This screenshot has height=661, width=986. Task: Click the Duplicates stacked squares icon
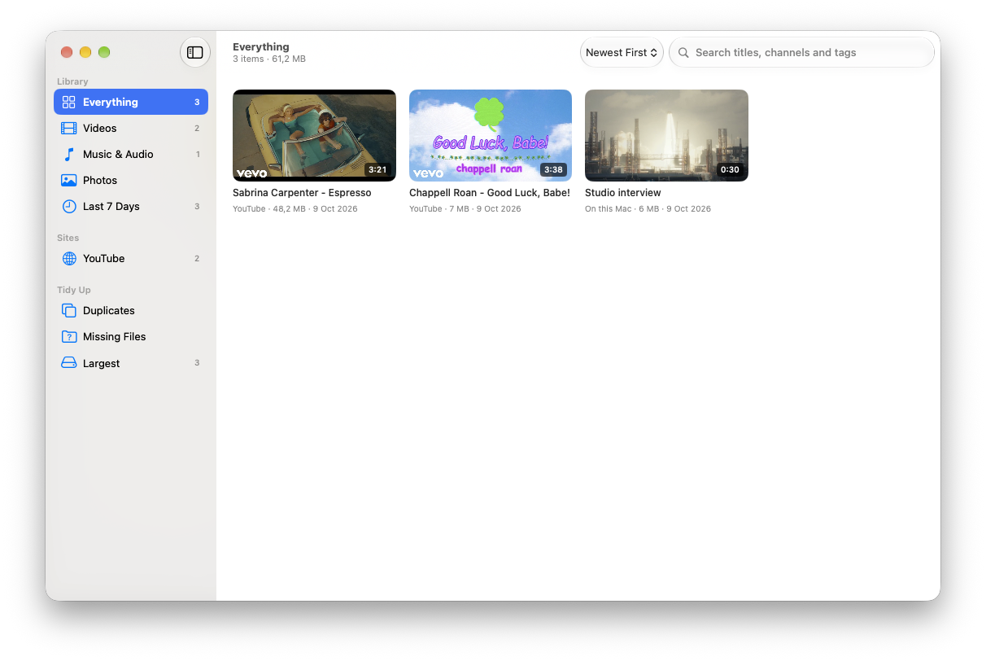(69, 310)
